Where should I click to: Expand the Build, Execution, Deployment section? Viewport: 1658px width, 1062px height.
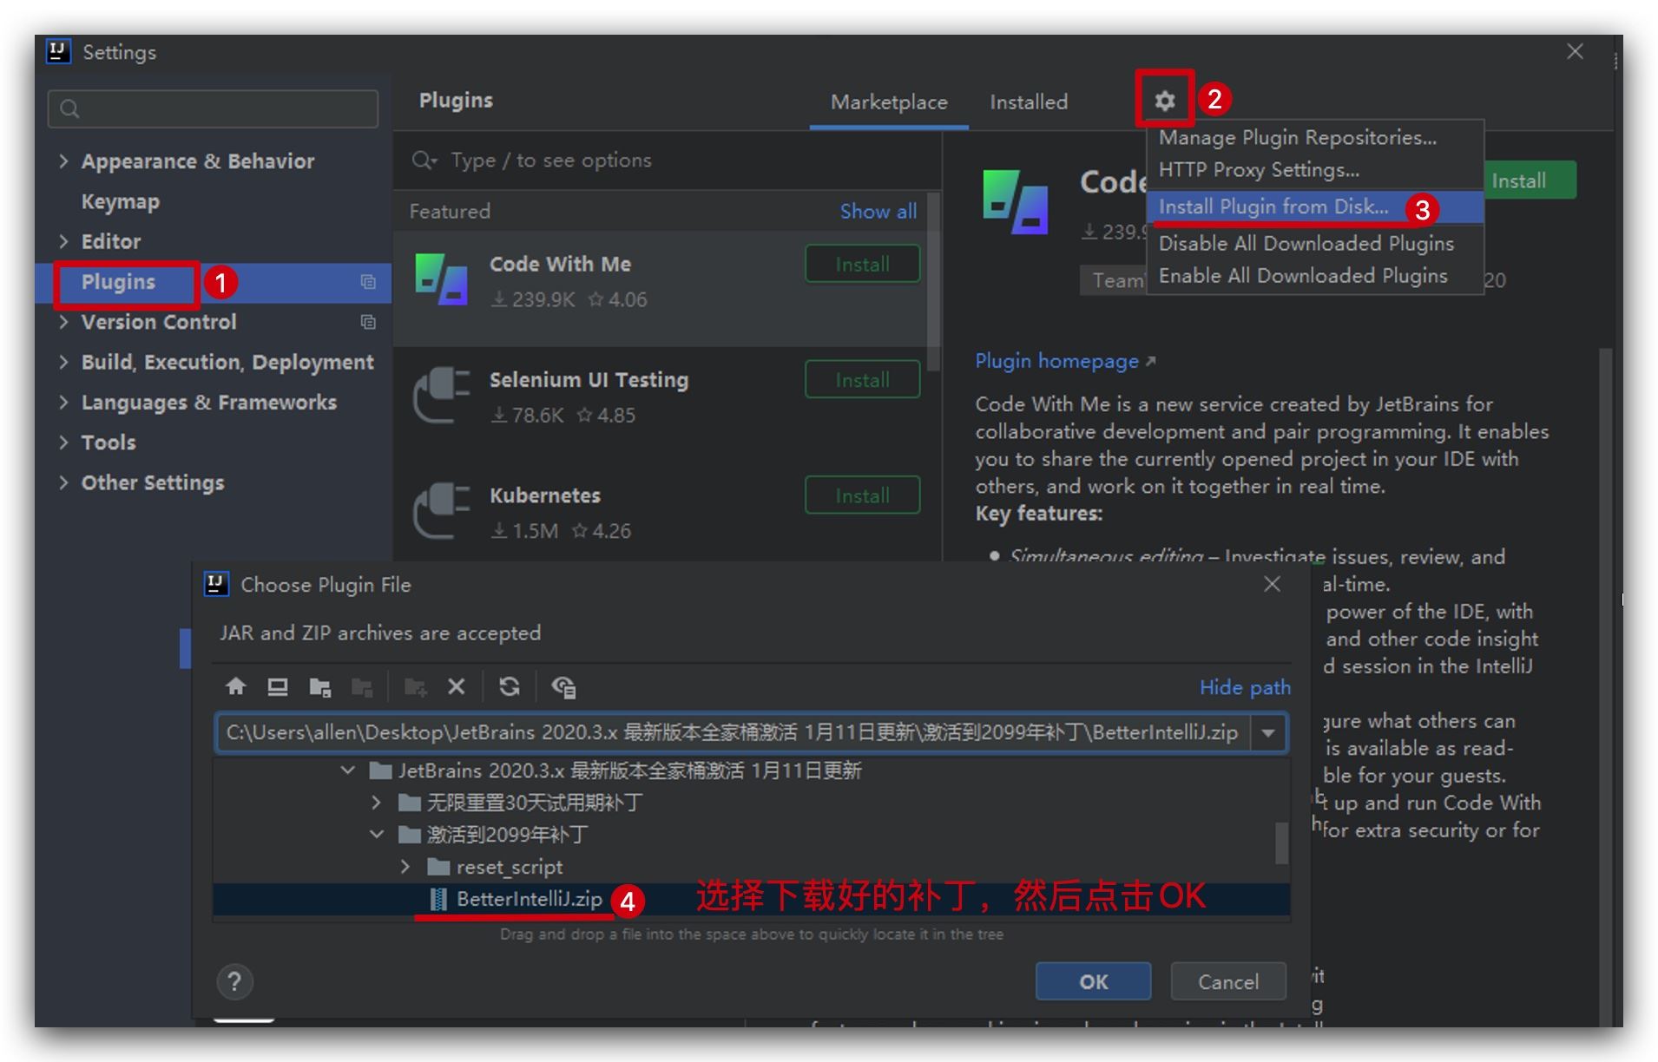pos(63,362)
